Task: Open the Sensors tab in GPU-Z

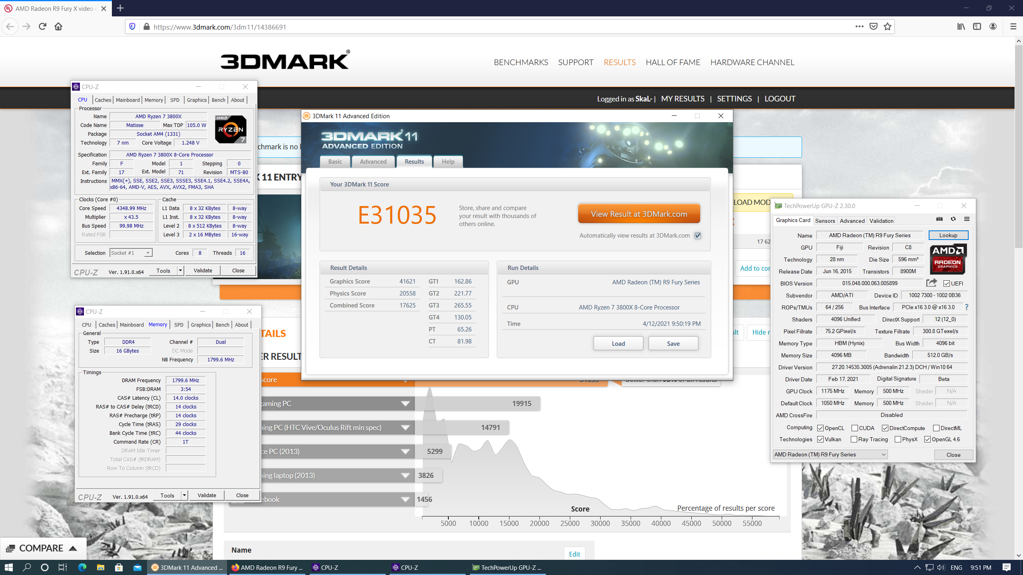Action: (x=825, y=221)
